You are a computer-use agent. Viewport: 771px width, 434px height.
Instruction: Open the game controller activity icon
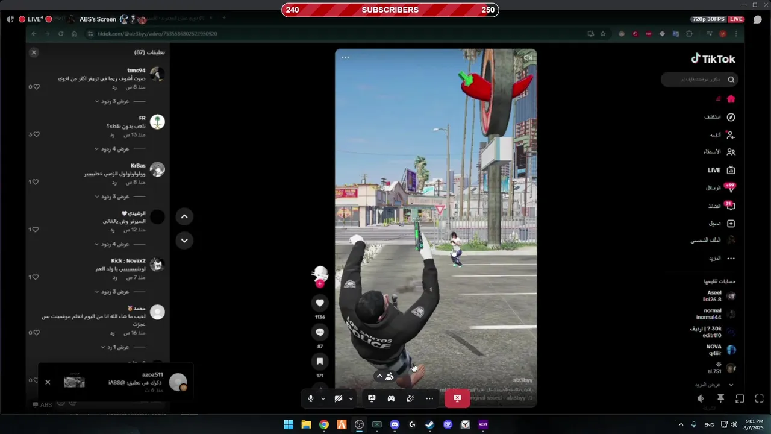391,398
